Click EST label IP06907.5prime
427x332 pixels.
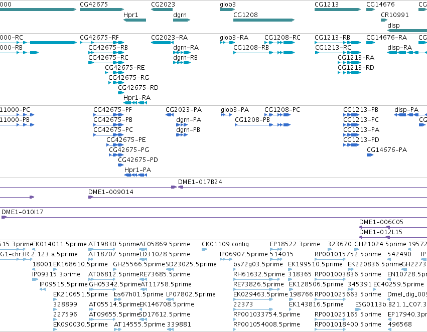244,254
